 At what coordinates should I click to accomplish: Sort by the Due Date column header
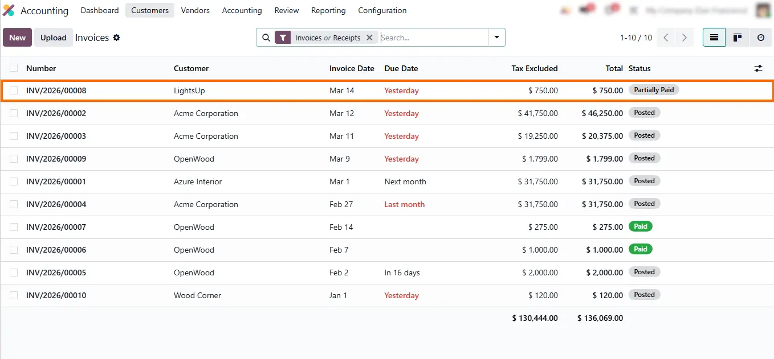tap(401, 68)
